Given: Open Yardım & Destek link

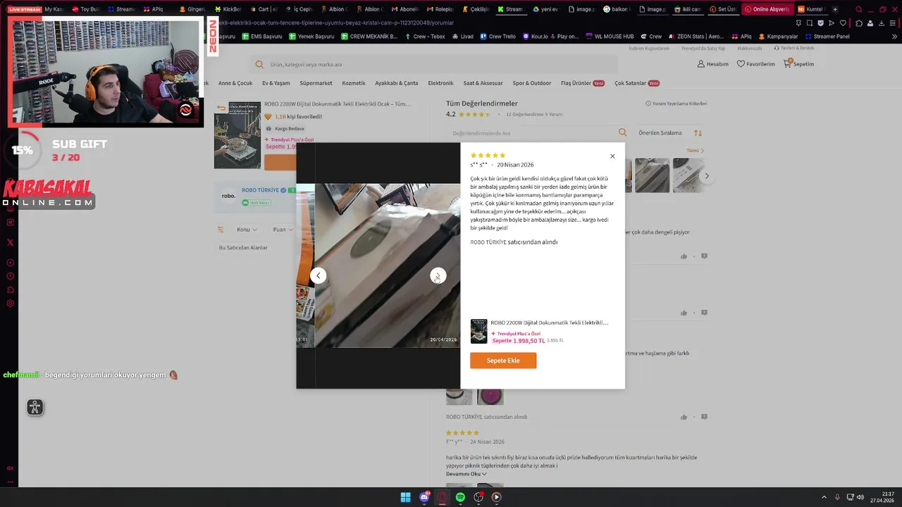Looking at the screenshot, I should coord(794,49).
